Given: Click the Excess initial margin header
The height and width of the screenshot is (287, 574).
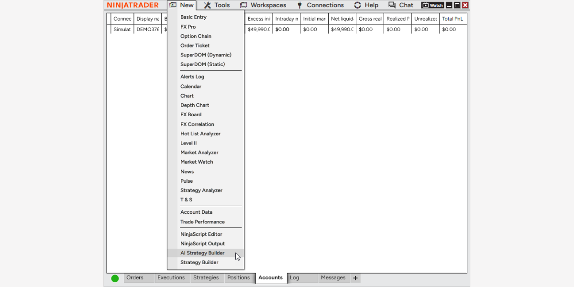Looking at the screenshot, I should (259, 19).
